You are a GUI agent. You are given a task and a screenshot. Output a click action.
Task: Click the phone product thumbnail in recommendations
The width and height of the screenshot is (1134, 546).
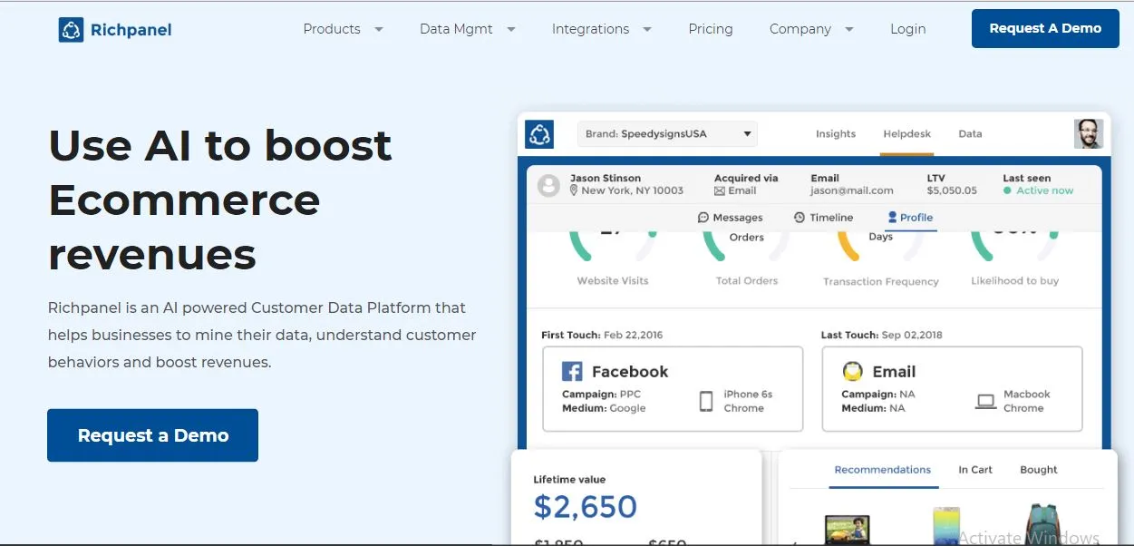point(945,527)
